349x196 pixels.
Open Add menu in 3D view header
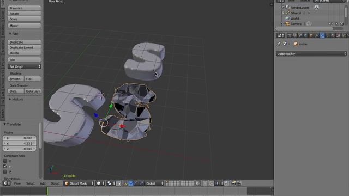tap(43, 183)
